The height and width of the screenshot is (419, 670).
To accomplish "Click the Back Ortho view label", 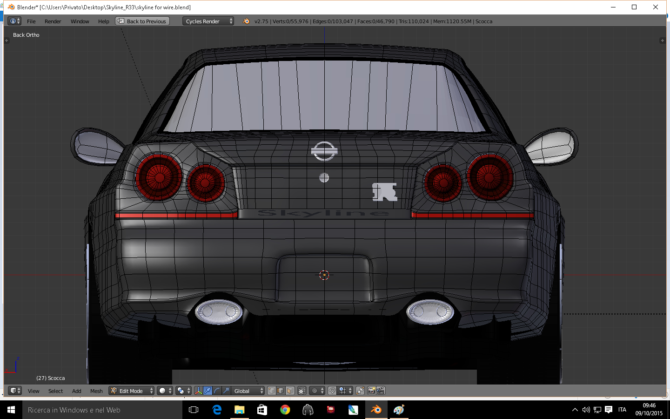I will coord(26,35).
